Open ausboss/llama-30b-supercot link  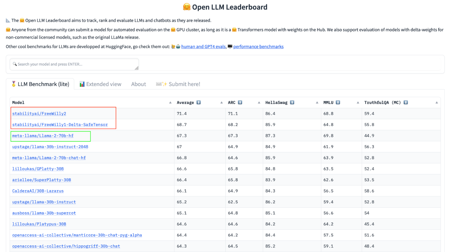[x=44, y=213]
